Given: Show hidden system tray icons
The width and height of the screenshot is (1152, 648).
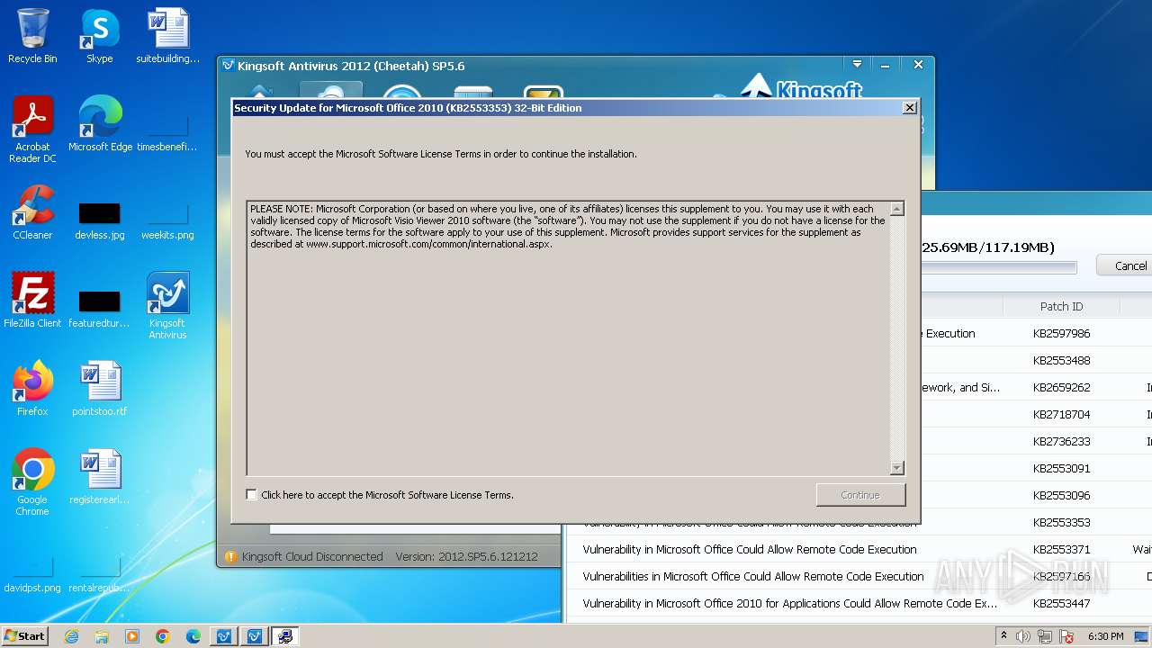Looking at the screenshot, I should point(1003,636).
